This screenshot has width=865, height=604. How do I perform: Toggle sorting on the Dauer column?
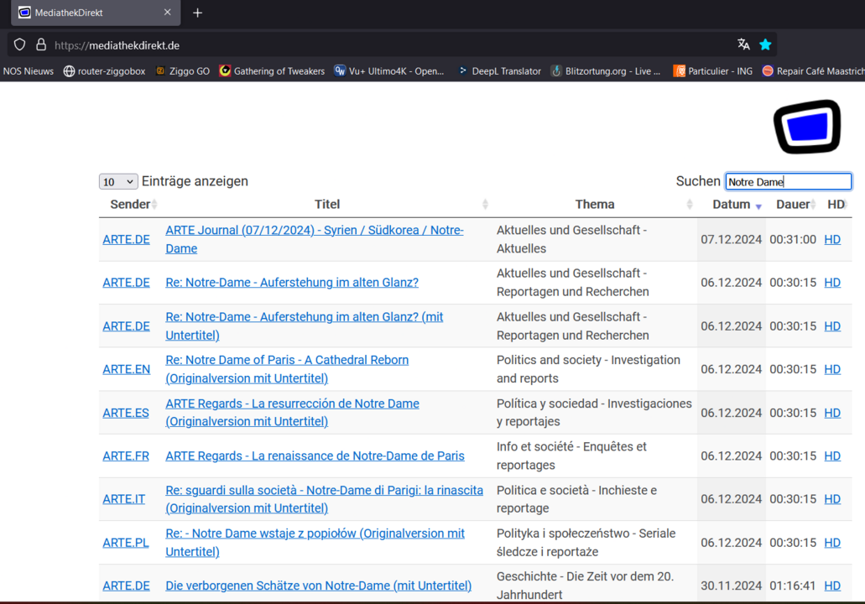click(x=794, y=204)
